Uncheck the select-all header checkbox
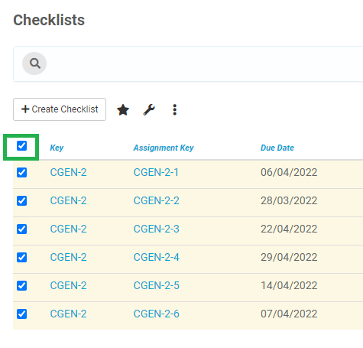363x348 pixels. (x=21, y=146)
